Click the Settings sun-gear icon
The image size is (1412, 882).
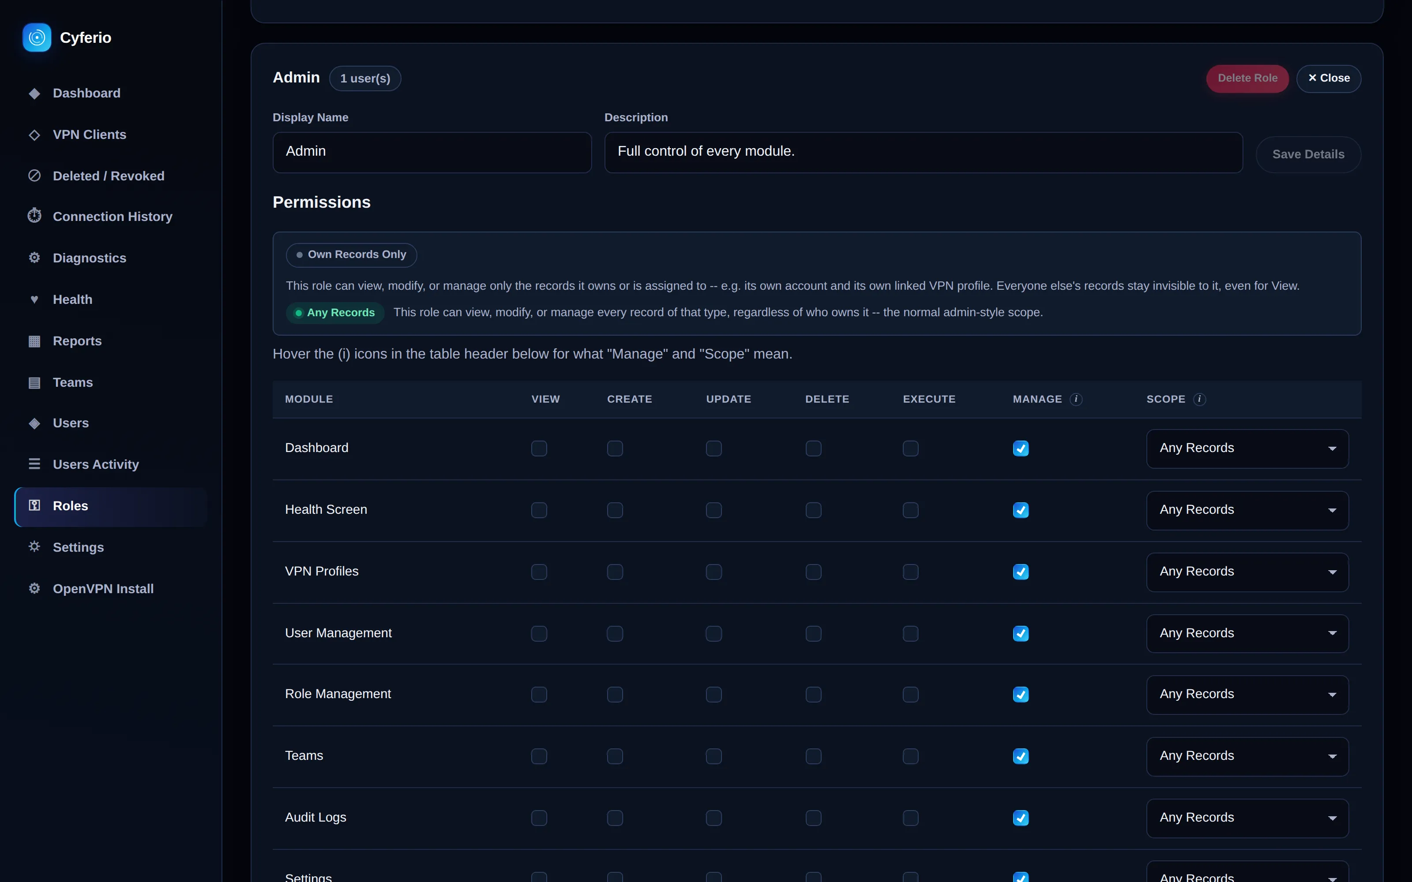tap(34, 546)
